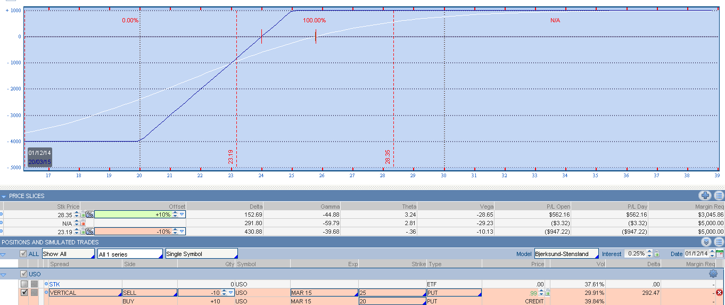The height and width of the screenshot is (305, 725).
Task: Open Price Slices settings list icon
Action: pos(719,196)
